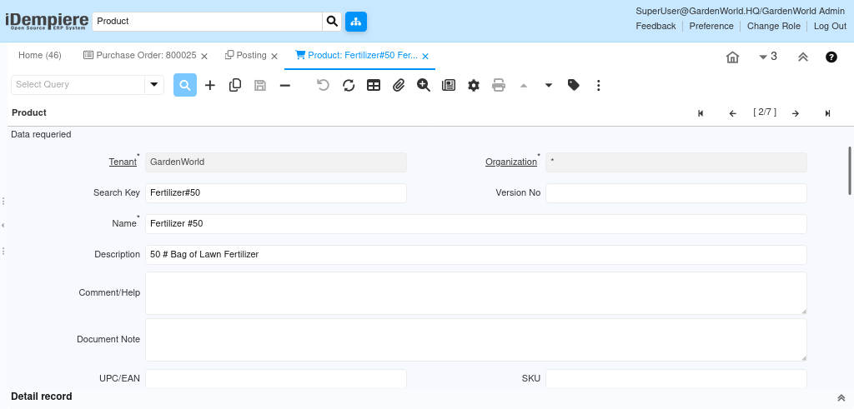Viewport: 854px width, 409px height.
Task: Open attachments via paperclip icon
Action: (x=399, y=85)
